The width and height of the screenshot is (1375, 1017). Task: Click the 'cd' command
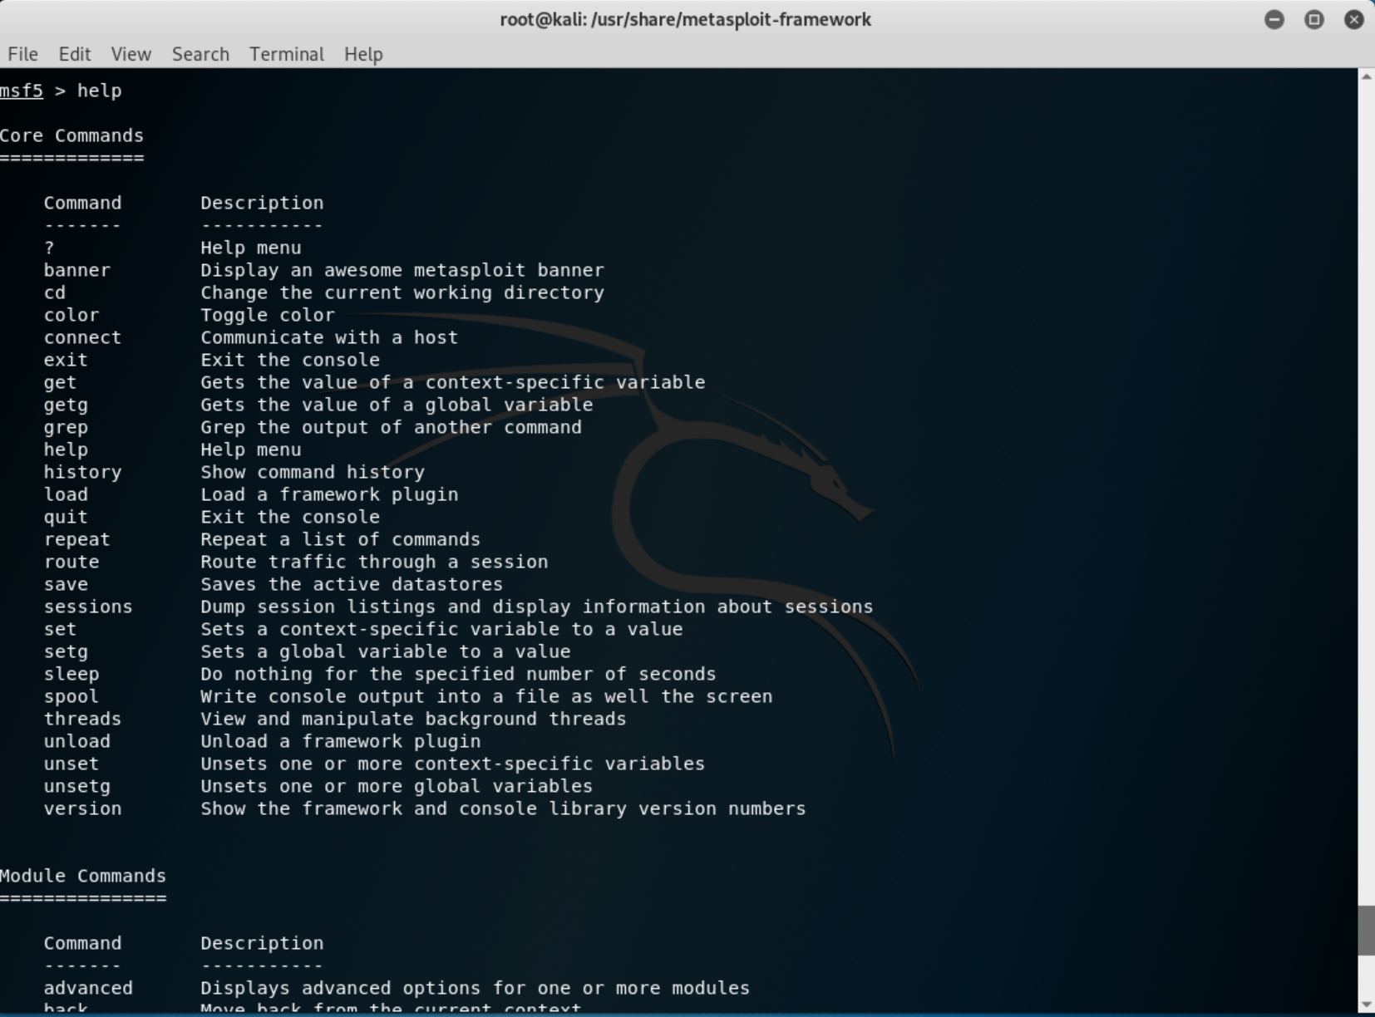pyautogui.click(x=55, y=292)
